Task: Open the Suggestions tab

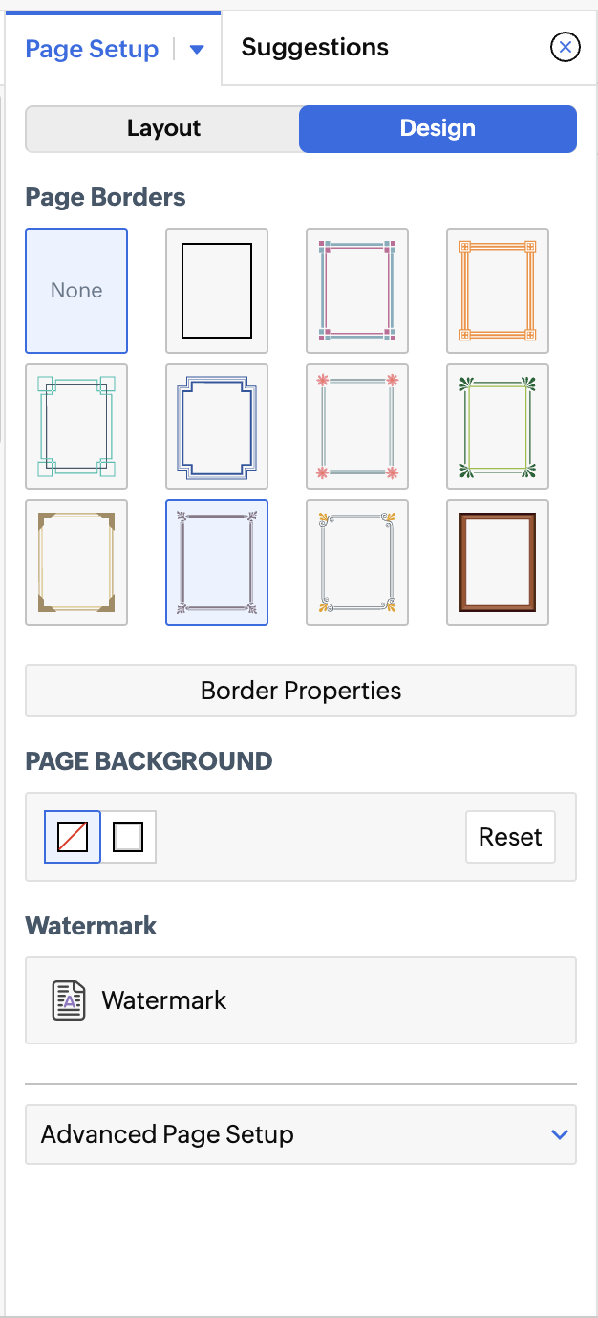Action: click(x=315, y=48)
